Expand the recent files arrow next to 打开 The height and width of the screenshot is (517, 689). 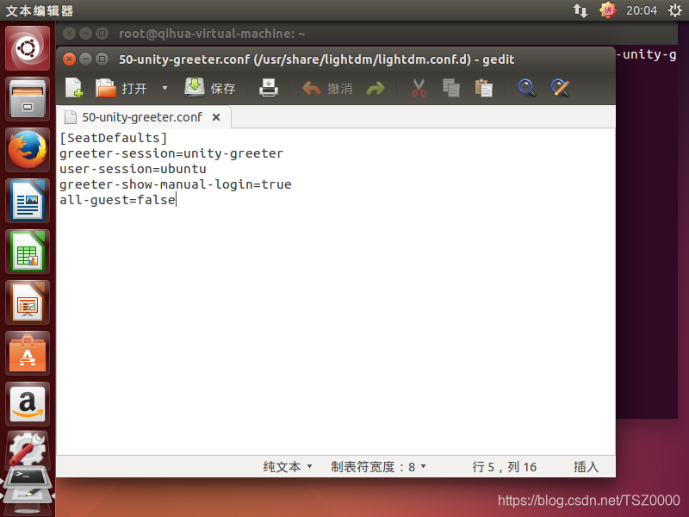coord(164,88)
